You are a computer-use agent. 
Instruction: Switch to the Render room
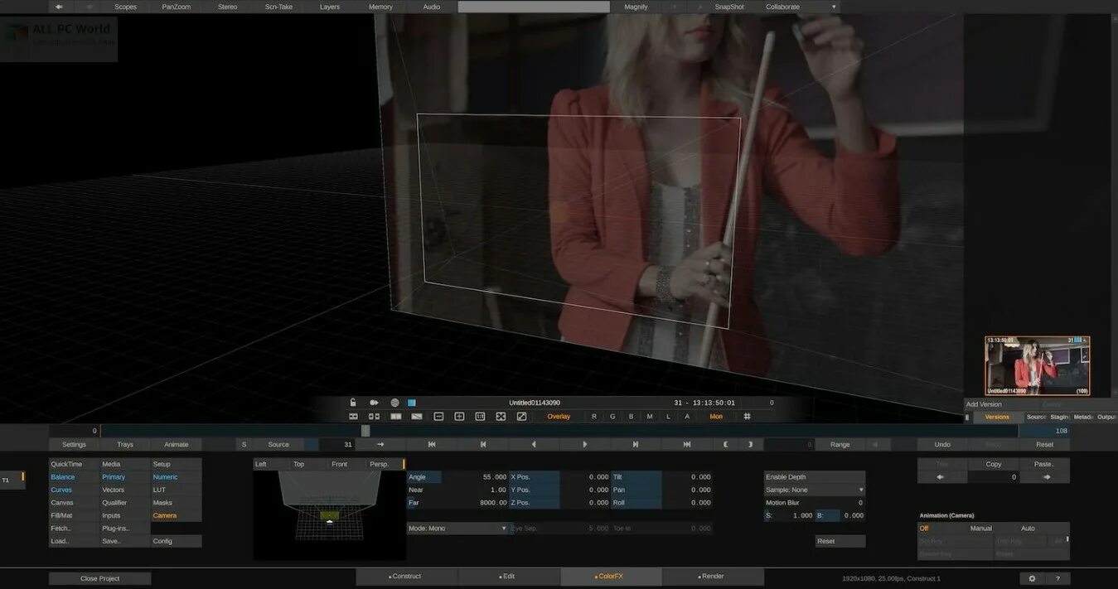[x=713, y=577]
